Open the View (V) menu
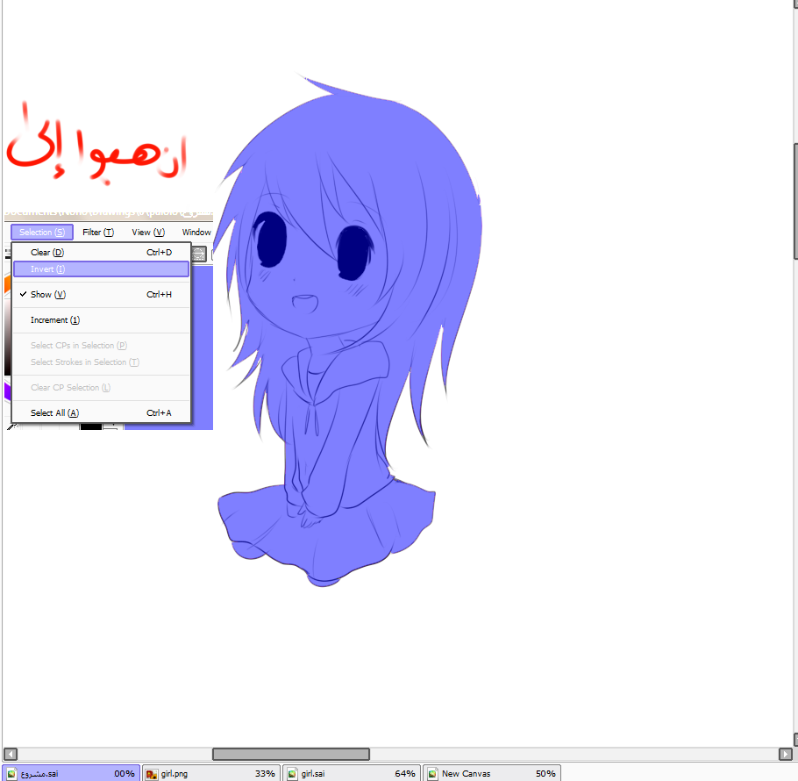This screenshot has height=781, width=798. click(148, 233)
